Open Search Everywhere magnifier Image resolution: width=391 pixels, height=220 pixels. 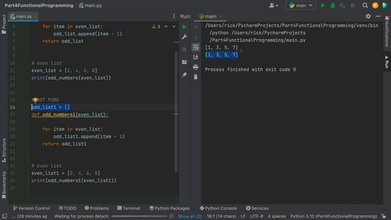tap(365, 5)
